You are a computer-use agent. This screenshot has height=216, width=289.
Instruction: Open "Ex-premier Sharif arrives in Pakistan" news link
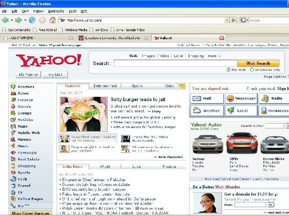[94, 180]
